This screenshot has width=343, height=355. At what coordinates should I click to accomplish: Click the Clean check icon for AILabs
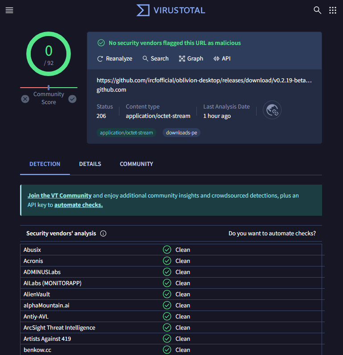167,283
